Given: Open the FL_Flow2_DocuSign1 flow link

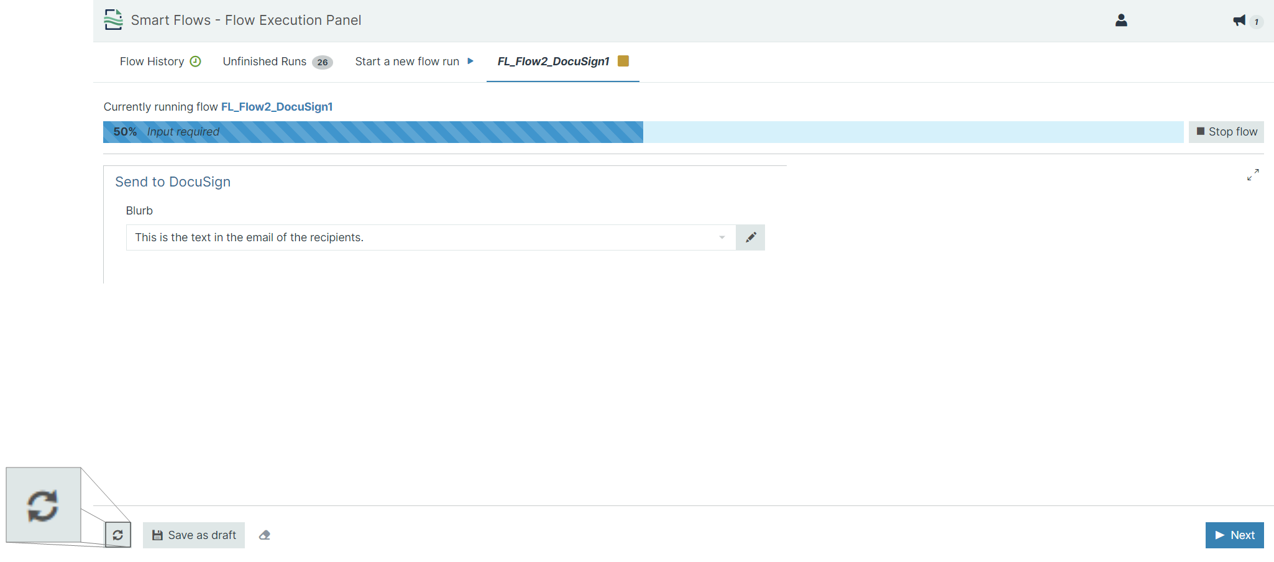Looking at the screenshot, I should coord(277,107).
